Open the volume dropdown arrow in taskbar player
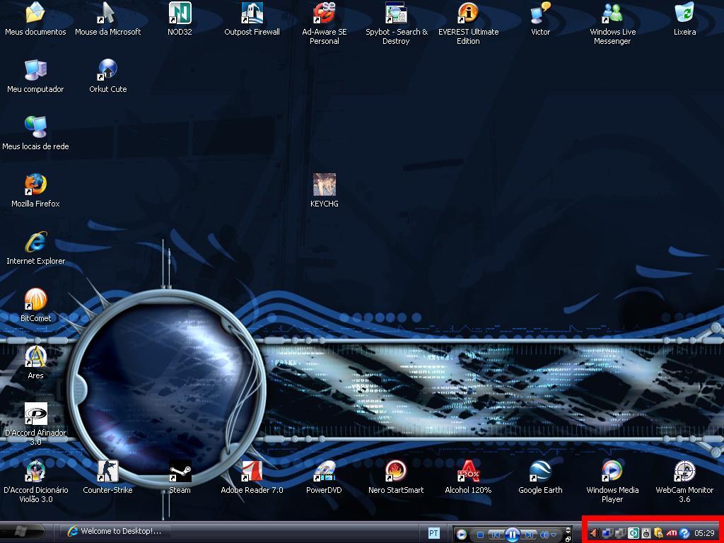 click(554, 535)
